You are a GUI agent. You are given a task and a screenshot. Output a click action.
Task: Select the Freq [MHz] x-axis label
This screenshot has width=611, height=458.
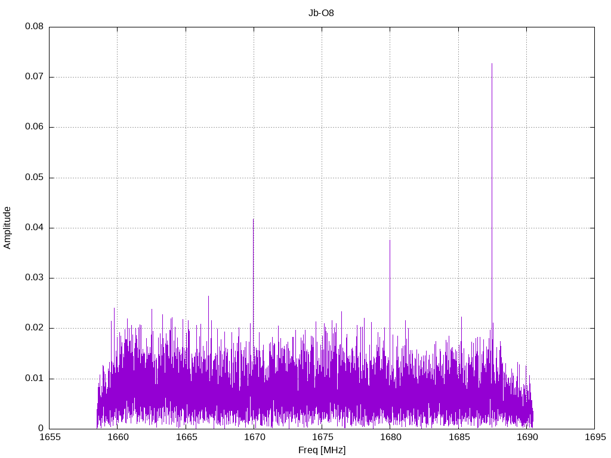(322, 450)
